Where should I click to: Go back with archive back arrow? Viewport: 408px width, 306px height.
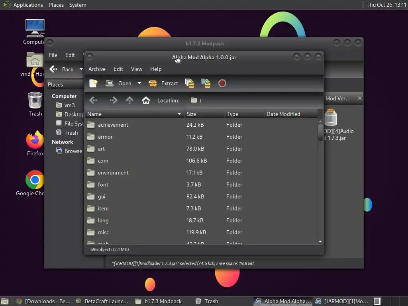[93, 100]
